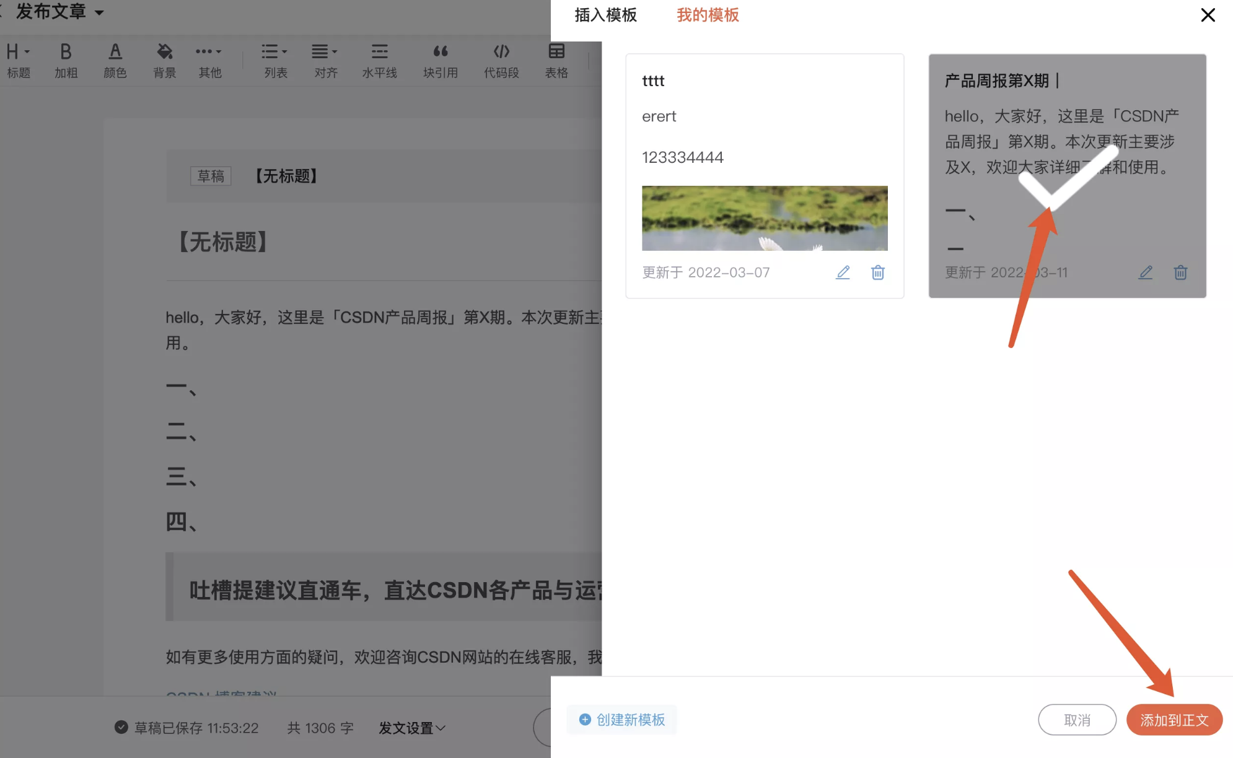Image resolution: width=1233 pixels, height=758 pixels.
Task: Open the text color (颜色) tool
Action: pos(115,60)
